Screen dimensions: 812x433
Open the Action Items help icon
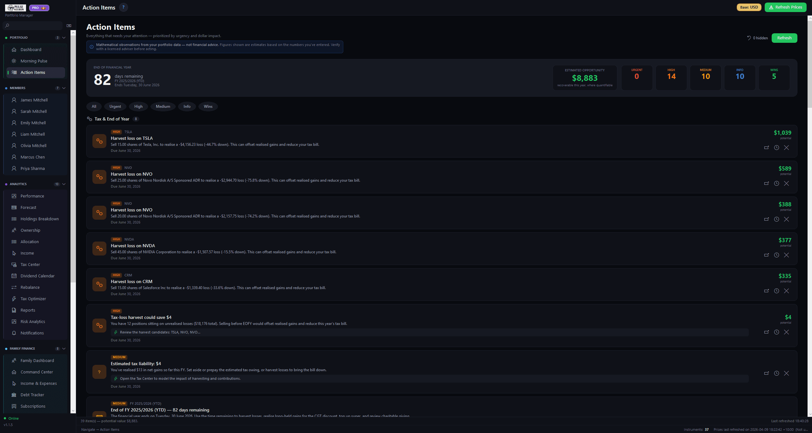123,7
